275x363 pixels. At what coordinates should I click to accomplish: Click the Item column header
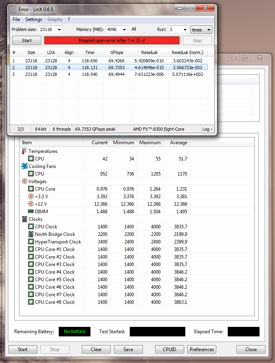(x=51, y=143)
